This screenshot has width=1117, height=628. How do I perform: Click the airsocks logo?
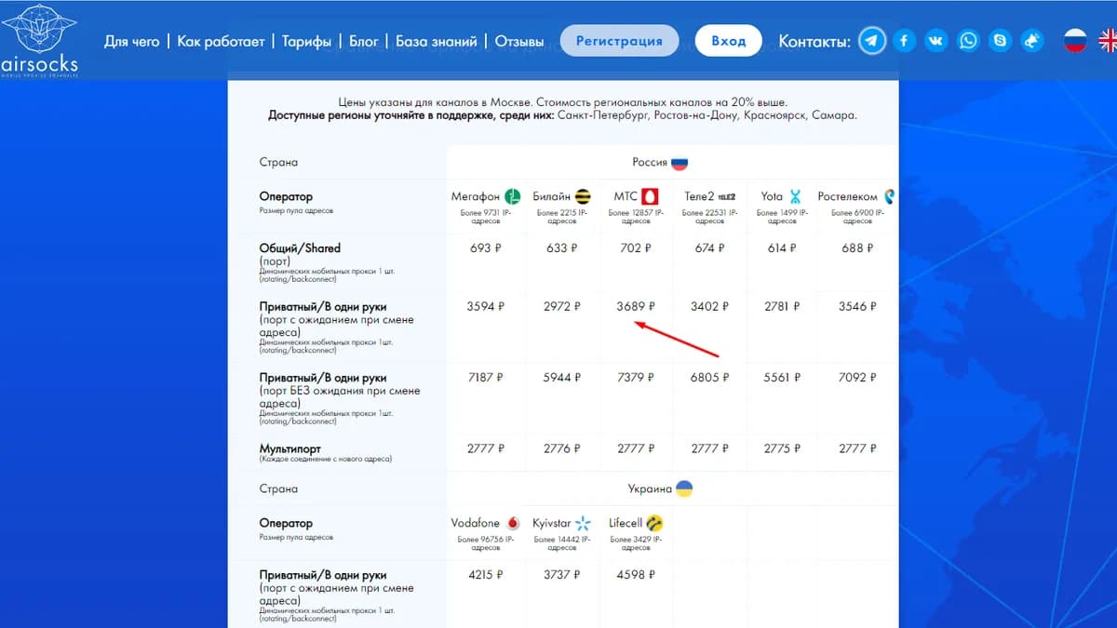pyautogui.click(x=39, y=40)
